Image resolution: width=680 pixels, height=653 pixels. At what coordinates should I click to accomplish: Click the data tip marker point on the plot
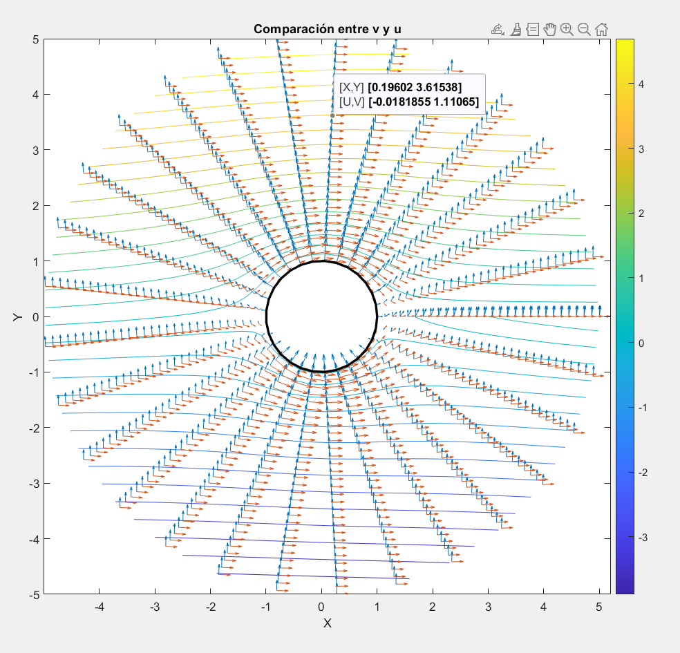point(332,115)
